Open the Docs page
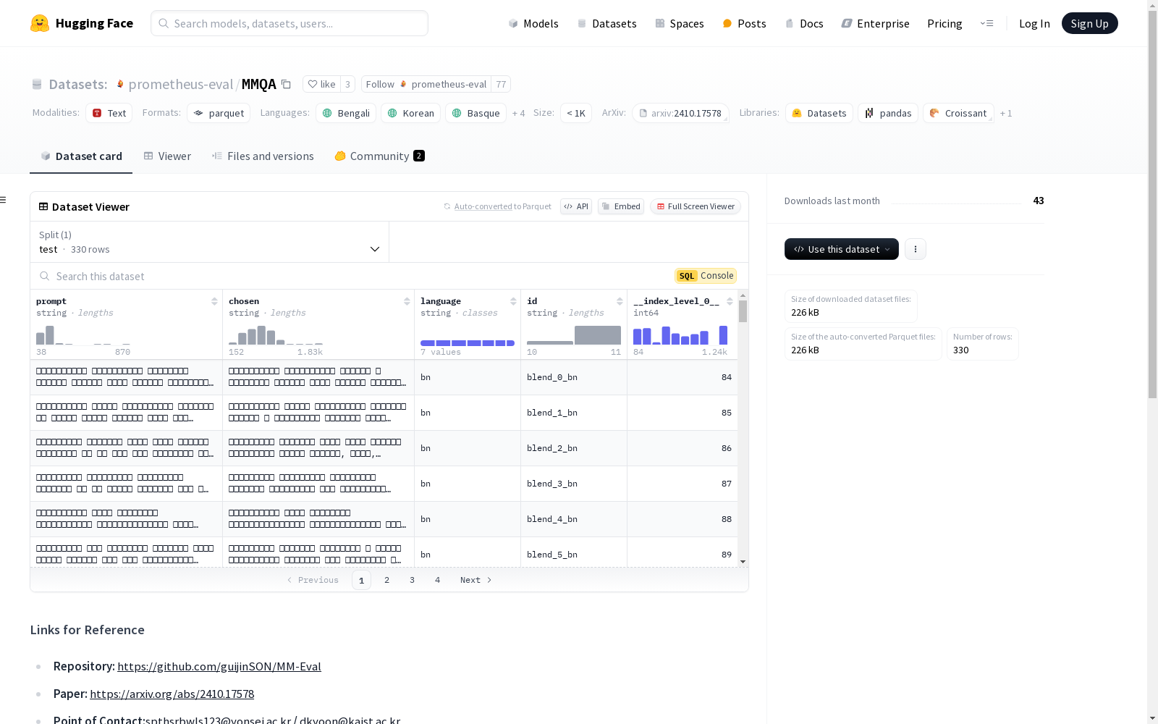 point(804,23)
